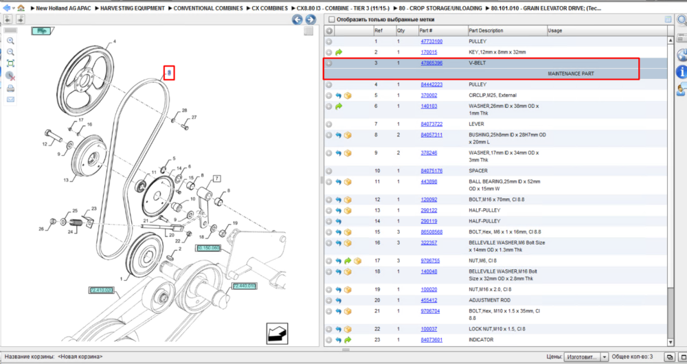The image size is (687, 364).
Task: Open part number link 84442223
Action: pyautogui.click(x=431, y=84)
